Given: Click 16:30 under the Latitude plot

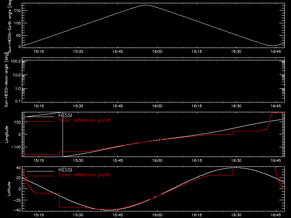Looking at the screenshot, I should [x=236, y=215].
